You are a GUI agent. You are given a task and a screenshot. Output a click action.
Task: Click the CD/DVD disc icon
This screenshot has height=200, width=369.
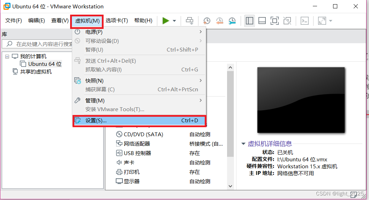119,134
